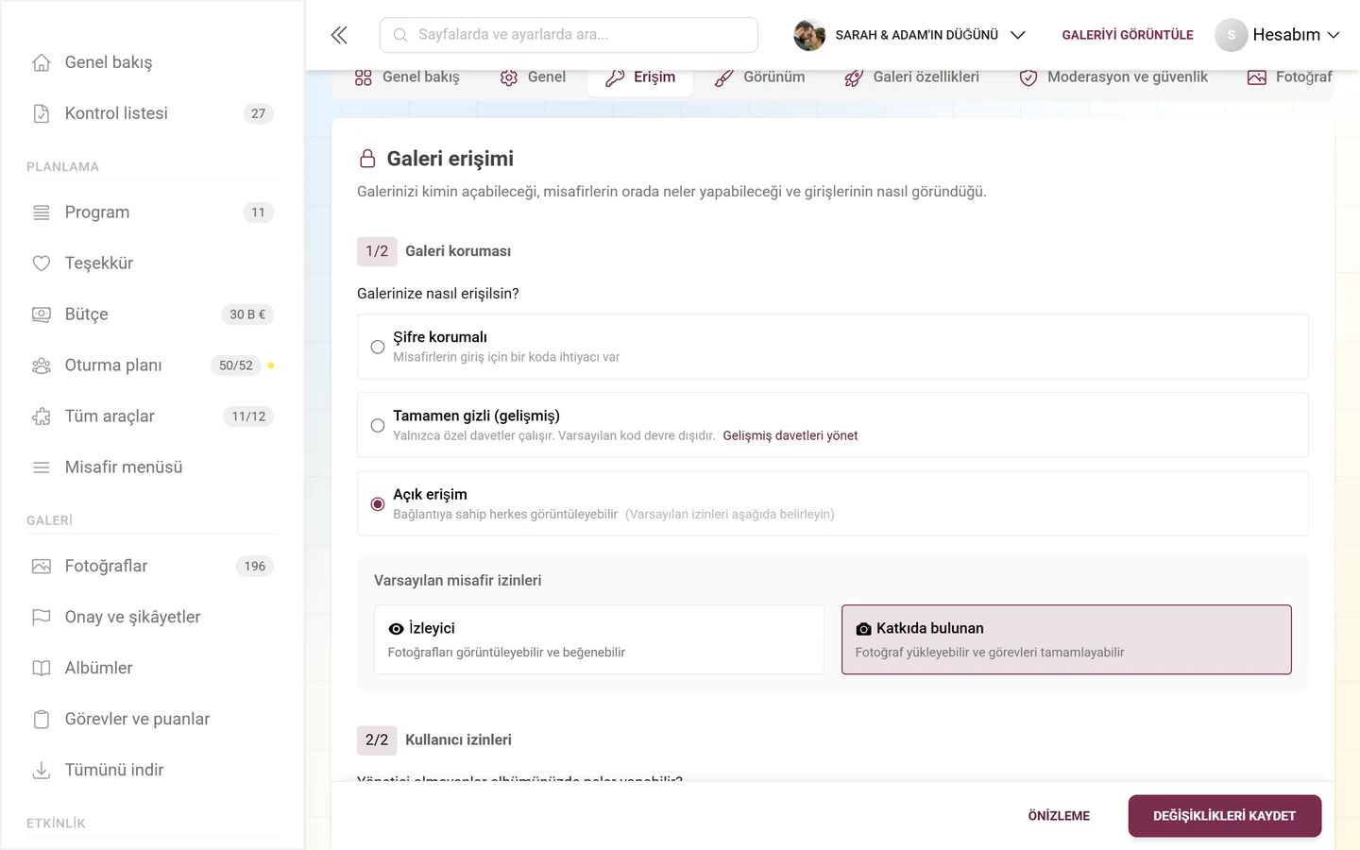Switch to the Görünüm tab
1360x850 pixels.
[x=759, y=77]
